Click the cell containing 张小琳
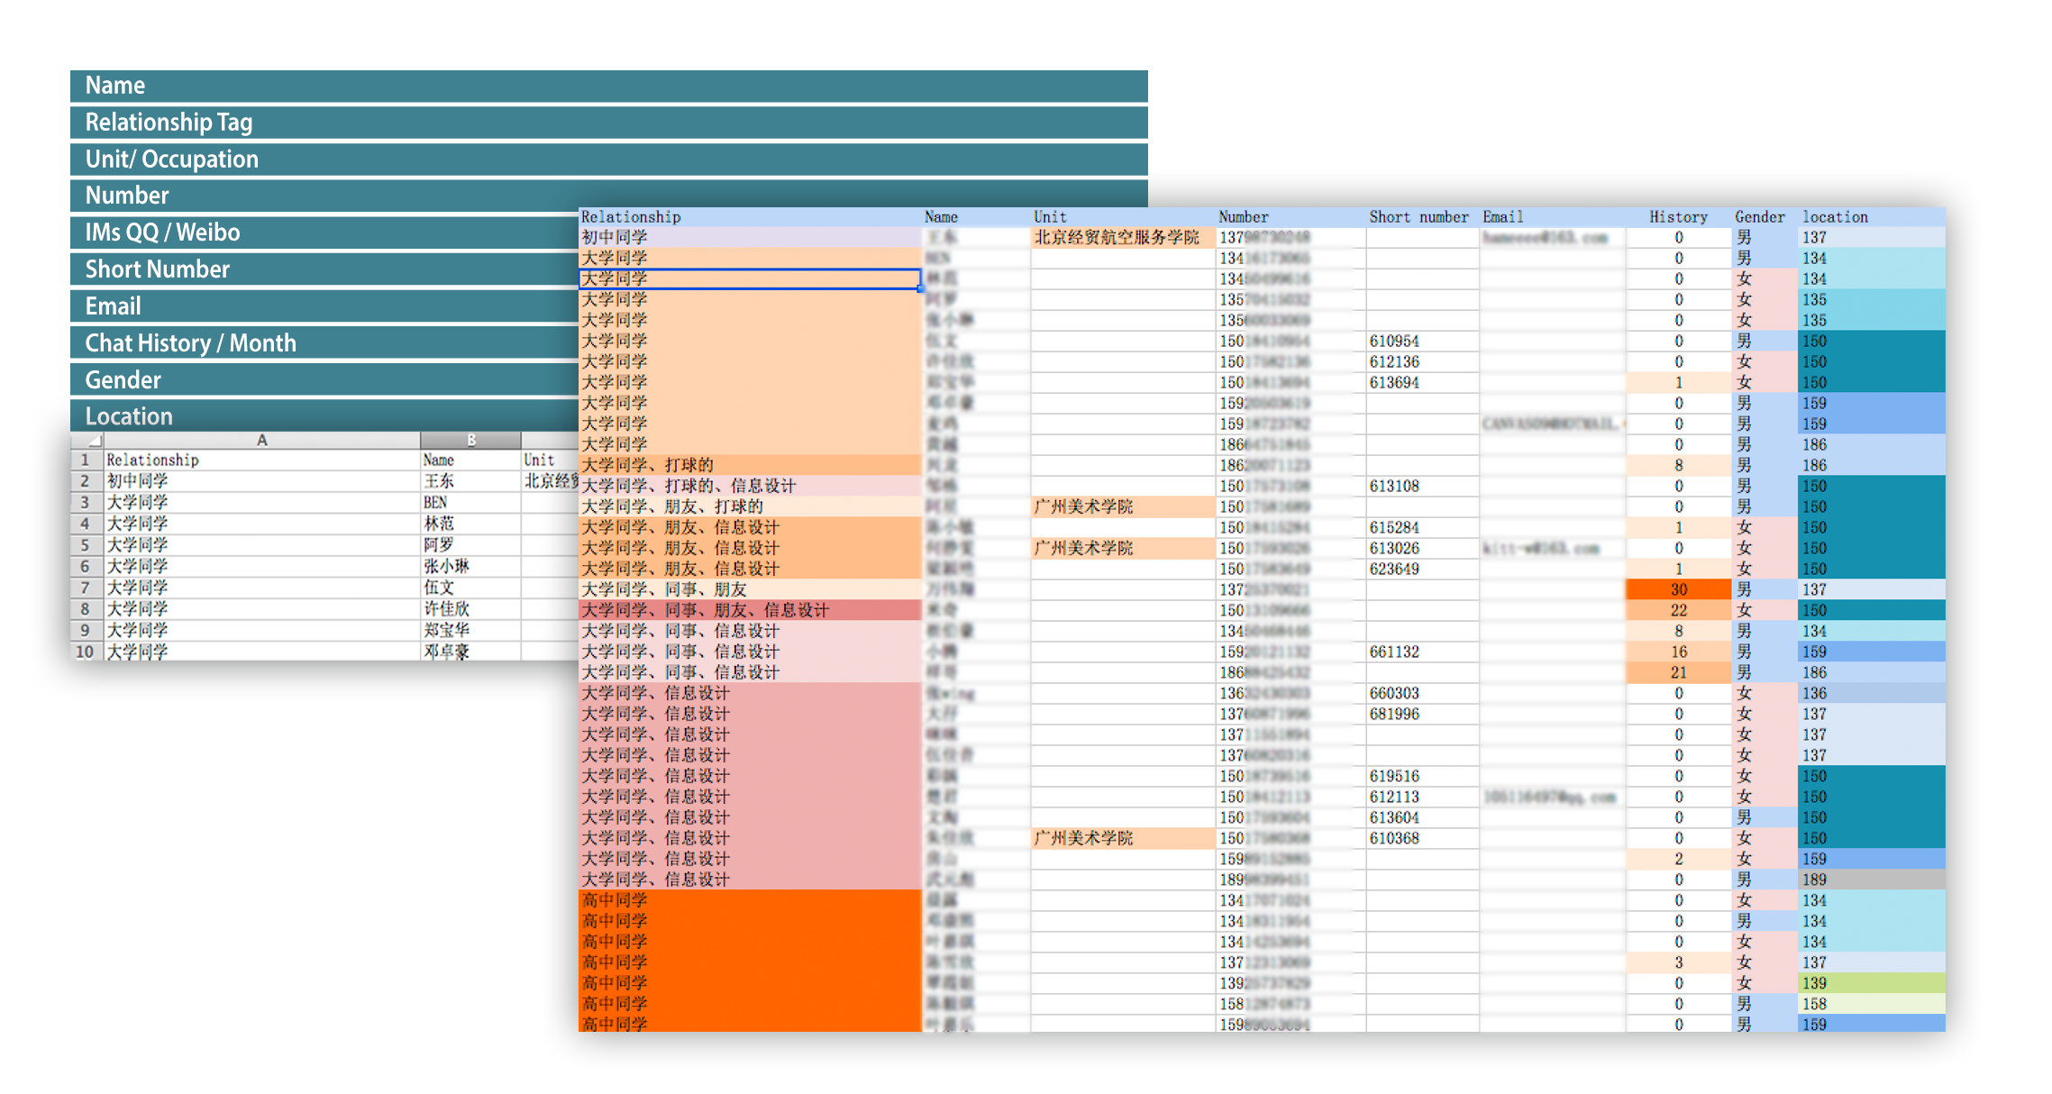Image resolution: width=2052 pixels, height=1094 pixels. point(469,567)
